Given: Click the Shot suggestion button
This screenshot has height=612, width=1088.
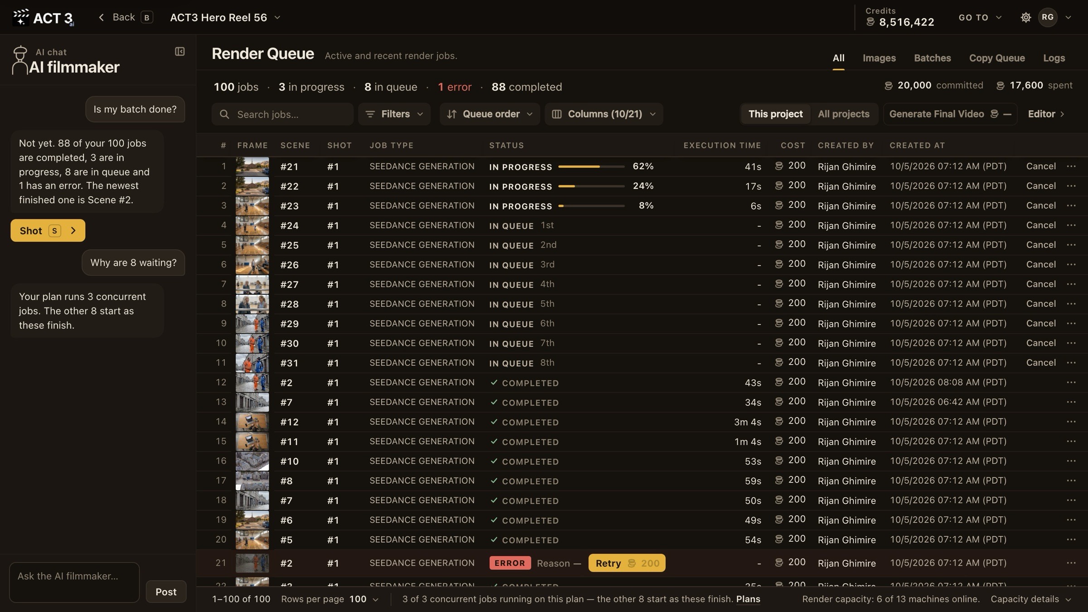Looking at the screenshot, I should (x=48, y=231).
